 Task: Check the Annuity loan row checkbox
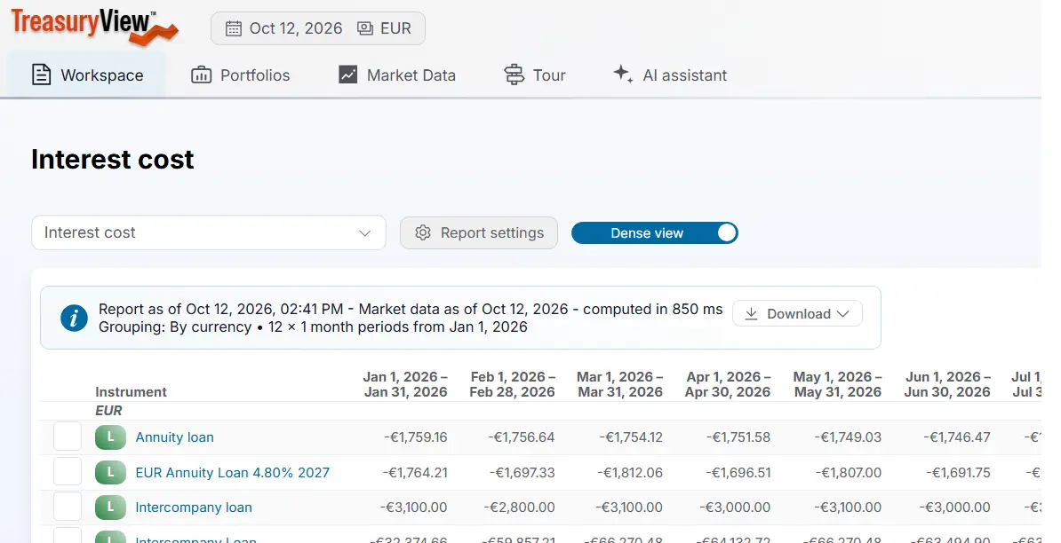click(68, 437)
